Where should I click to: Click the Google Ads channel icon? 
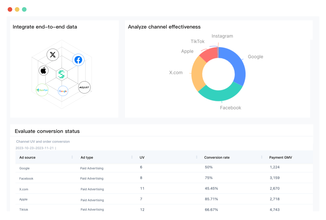(x=63, y=91)
